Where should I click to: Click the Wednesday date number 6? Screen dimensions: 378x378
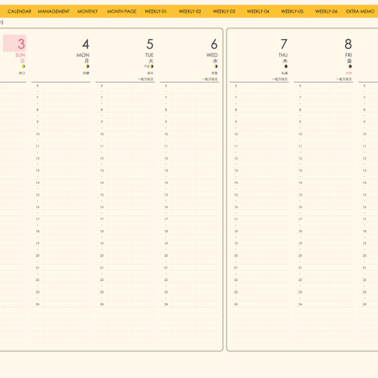tap(214, 44)
